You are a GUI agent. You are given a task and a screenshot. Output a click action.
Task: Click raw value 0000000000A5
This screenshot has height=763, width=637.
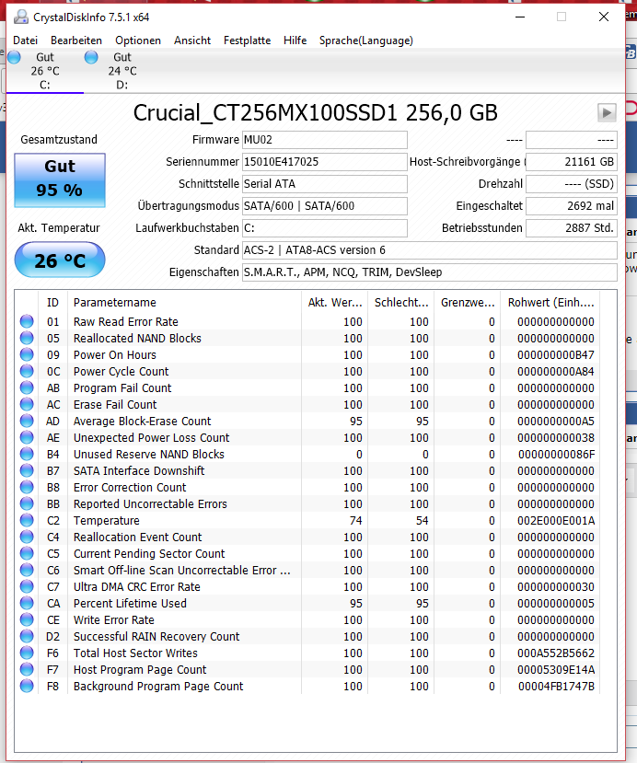click(556, 422)
